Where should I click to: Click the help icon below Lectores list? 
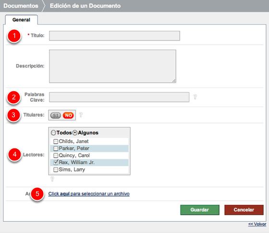(52, 179)
